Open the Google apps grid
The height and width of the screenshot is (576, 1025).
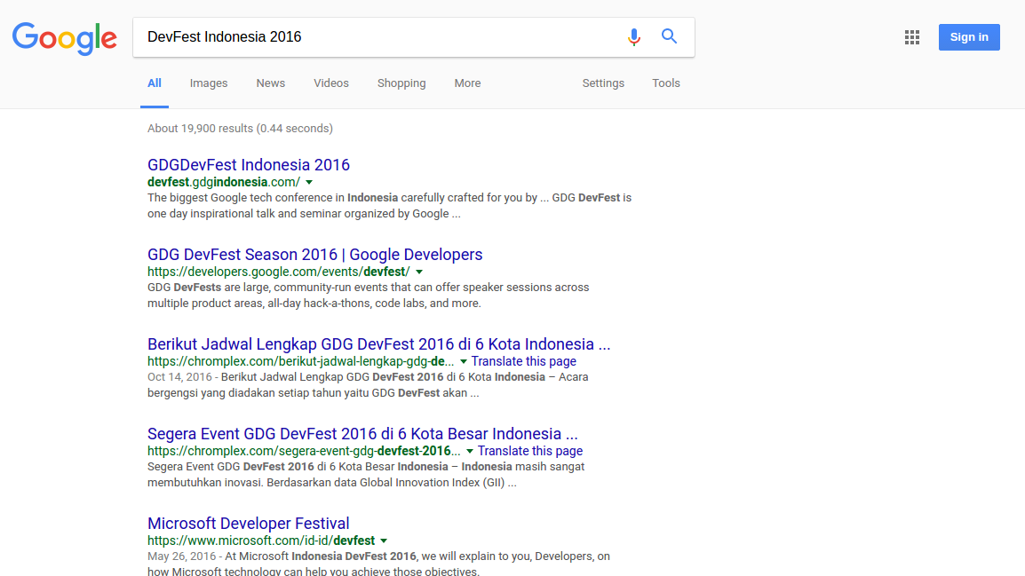pos(912,37)
